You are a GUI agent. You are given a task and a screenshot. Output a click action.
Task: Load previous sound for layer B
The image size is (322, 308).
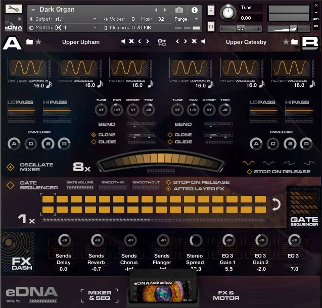pyautogui.click(x=177, y=41)
